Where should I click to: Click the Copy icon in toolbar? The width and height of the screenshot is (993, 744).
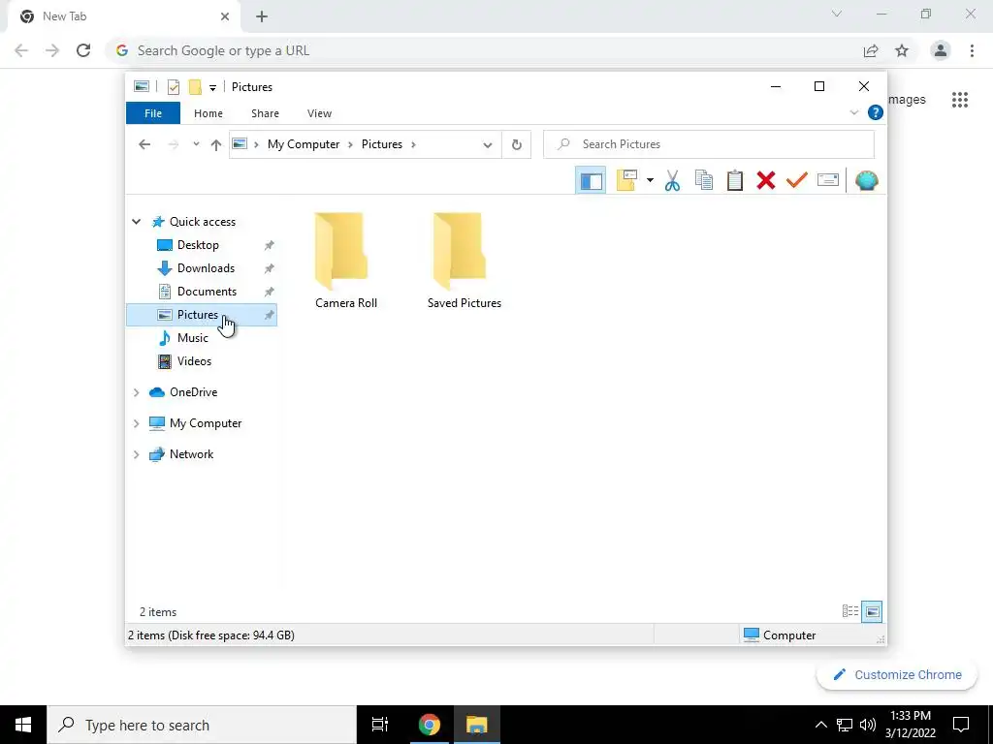pyautogui.click(x=704, y=181)
